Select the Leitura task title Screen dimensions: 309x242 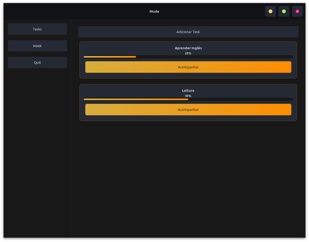[188, 90]
